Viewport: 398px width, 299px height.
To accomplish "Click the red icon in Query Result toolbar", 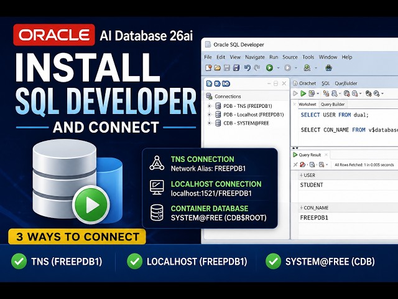I will pyautogui.click(x=302, y=164).
